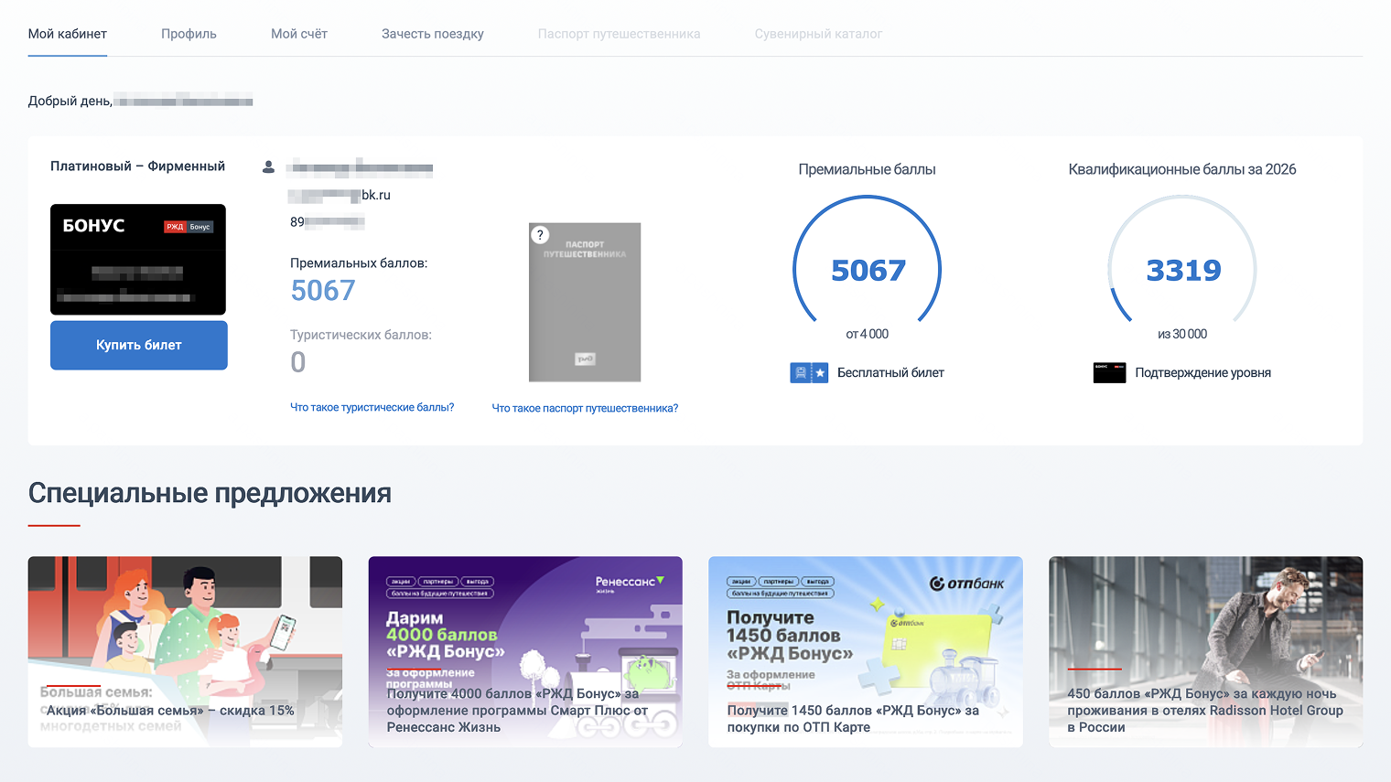1391x782 pixels.
Task: Open Паспорт путешественника tab
Action: click(620, 34)
